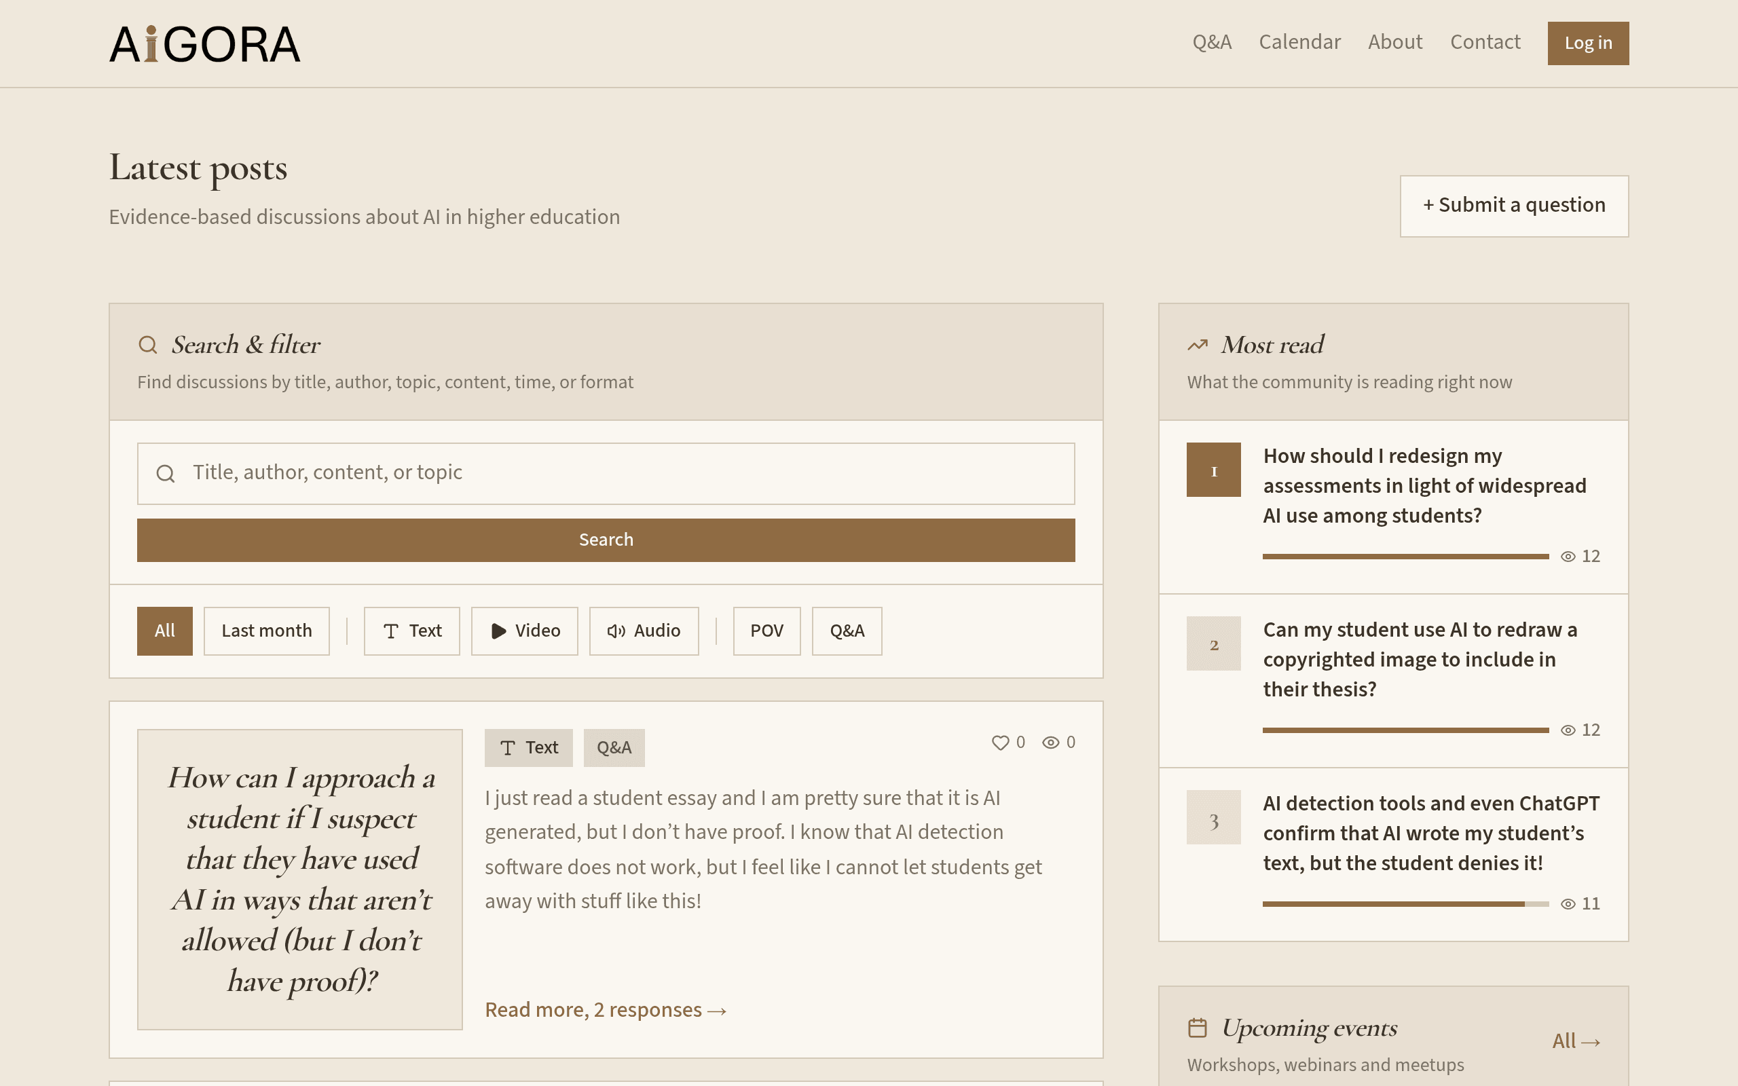
Task: Click progress bar under copyrighted image post
Action: [x=1405, y=730]
